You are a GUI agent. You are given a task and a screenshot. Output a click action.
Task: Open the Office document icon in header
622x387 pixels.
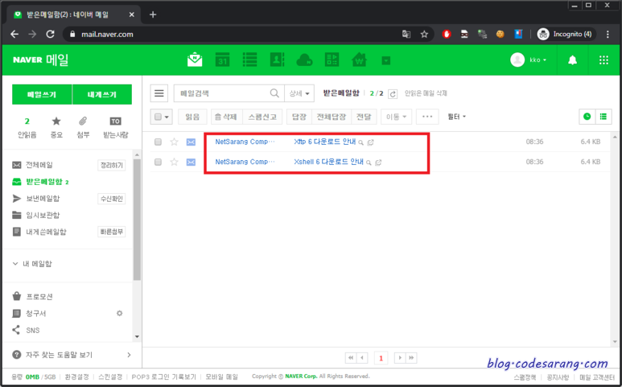[x=332, y=60]
